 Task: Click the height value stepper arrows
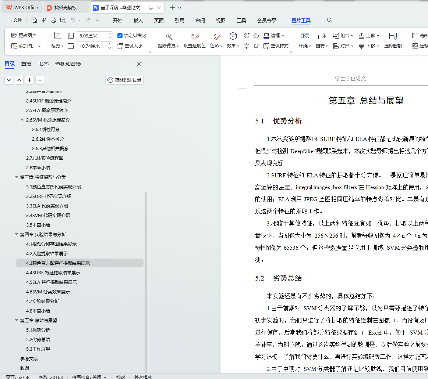[x=110, y=36]
